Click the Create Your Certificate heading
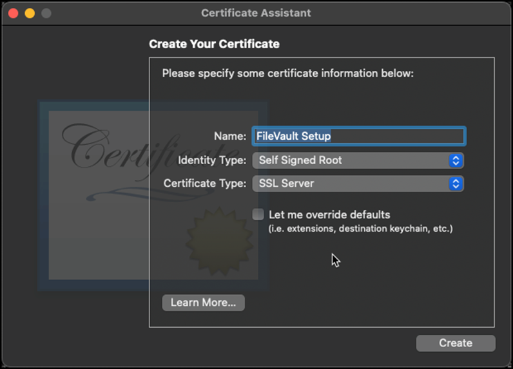 coord(214,44)
